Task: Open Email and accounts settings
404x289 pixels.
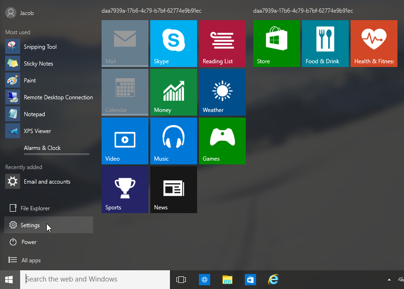Action: (49, 181)
